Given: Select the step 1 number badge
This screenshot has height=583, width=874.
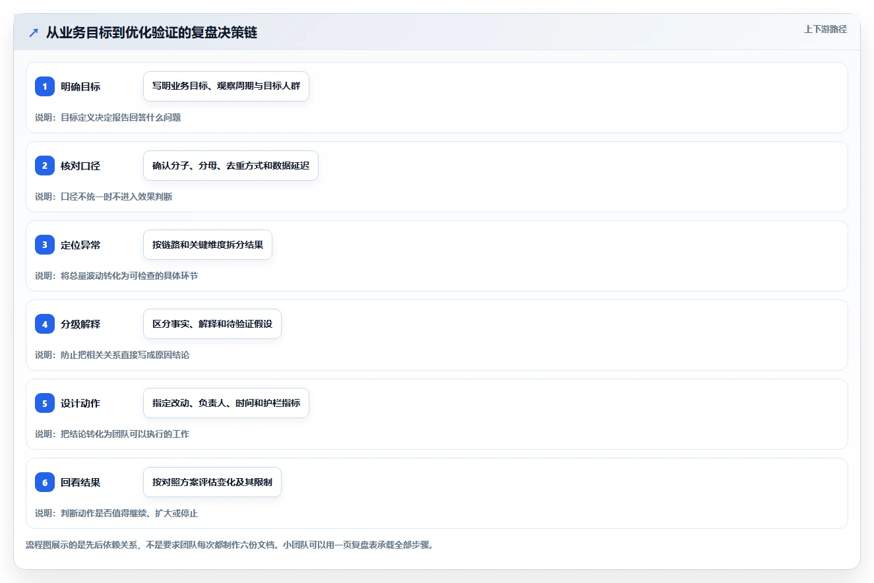Looking at the screenshot, I should coord(45,86).
